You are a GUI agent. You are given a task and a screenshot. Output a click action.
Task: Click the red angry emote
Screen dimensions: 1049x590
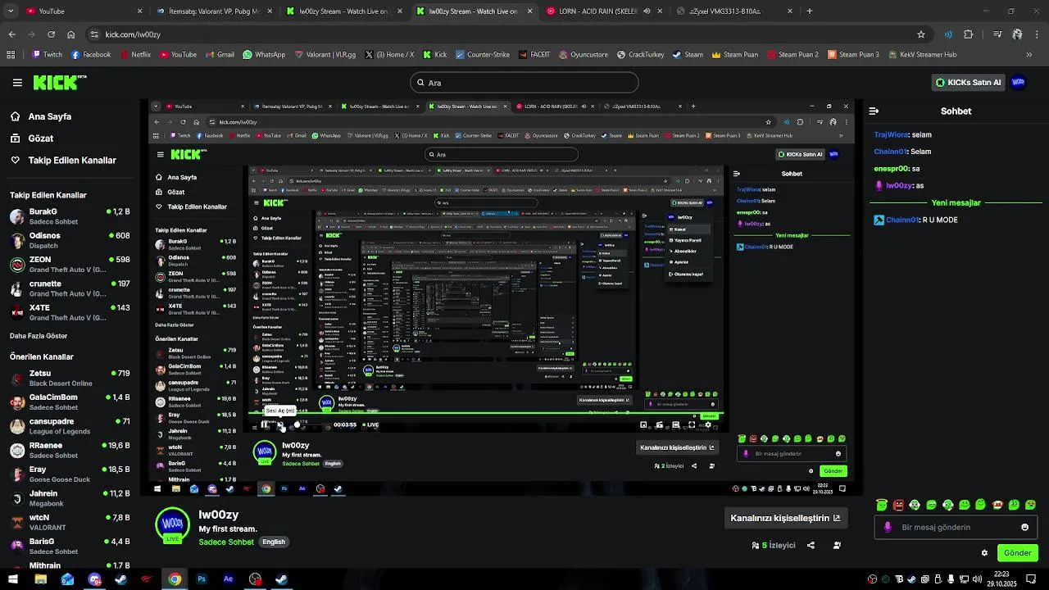pos(898,505)
